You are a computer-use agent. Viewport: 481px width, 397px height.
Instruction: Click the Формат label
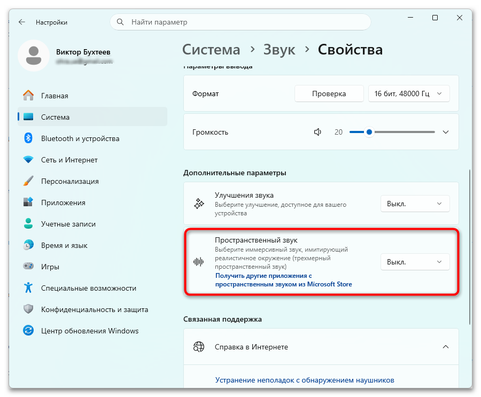point(206,94)
